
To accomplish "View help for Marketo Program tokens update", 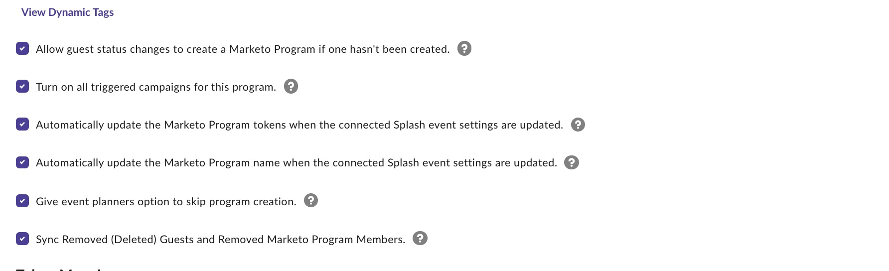I will (578, 125).
